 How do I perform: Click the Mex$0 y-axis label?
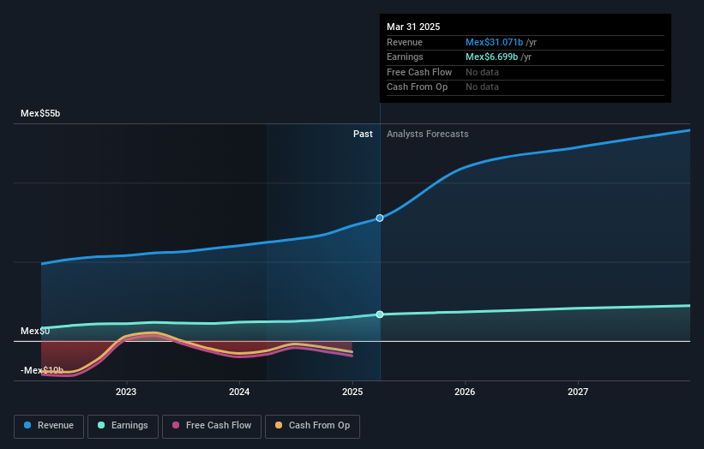35,331
